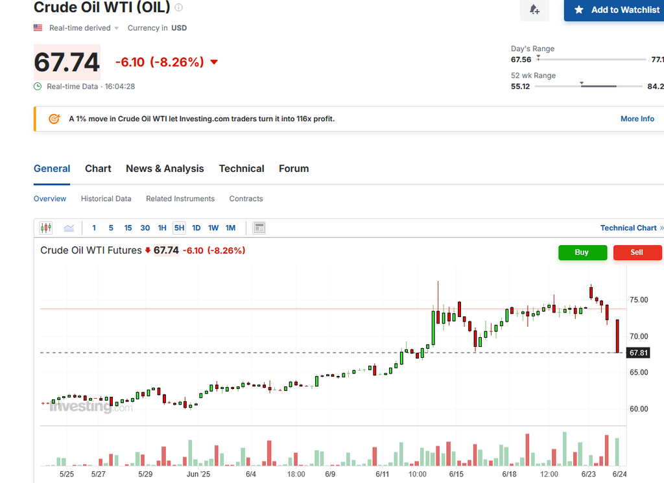Click the Currency in USD label

pos(157,28)
